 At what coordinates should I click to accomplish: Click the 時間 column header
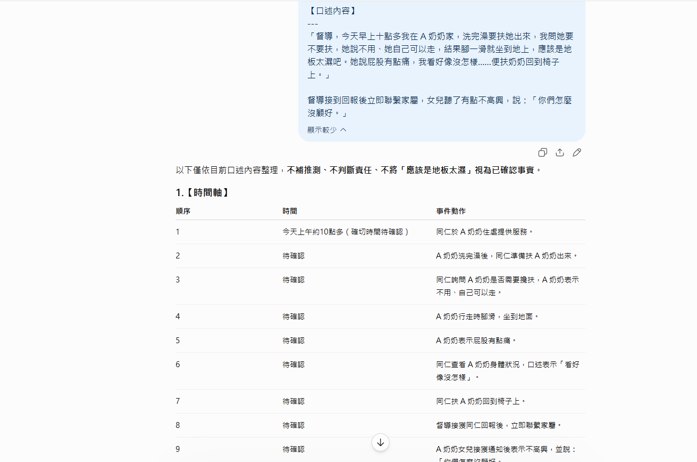pos(290,211)
